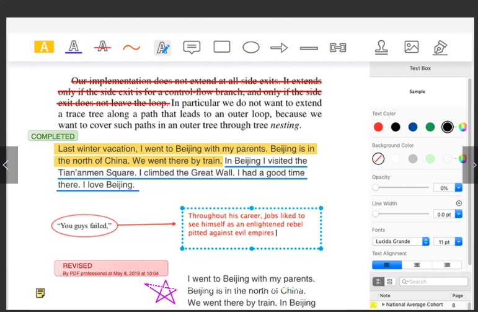This screenshot has height=312, width=478.
Task: Select the Oval shape tool
Action: [x=251, y=48]
